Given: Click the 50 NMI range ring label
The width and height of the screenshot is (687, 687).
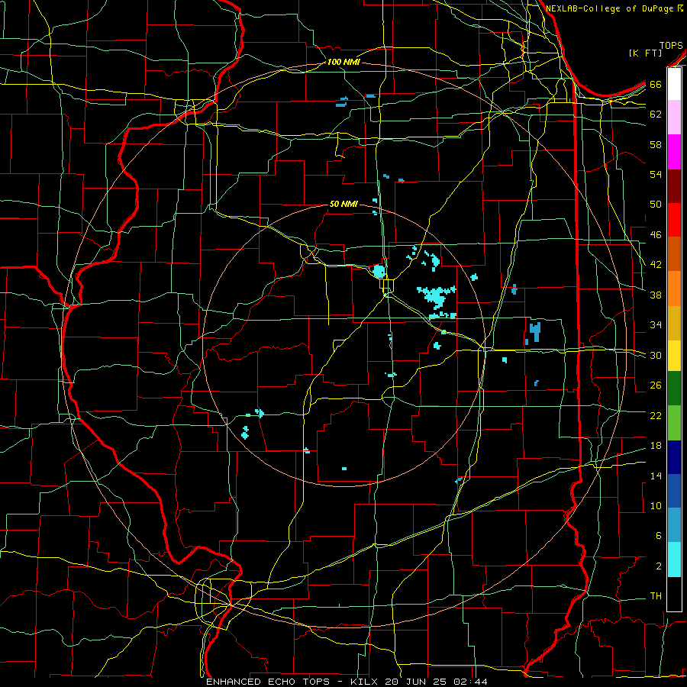Looking at the screenshot, I should tap(343, 204).
